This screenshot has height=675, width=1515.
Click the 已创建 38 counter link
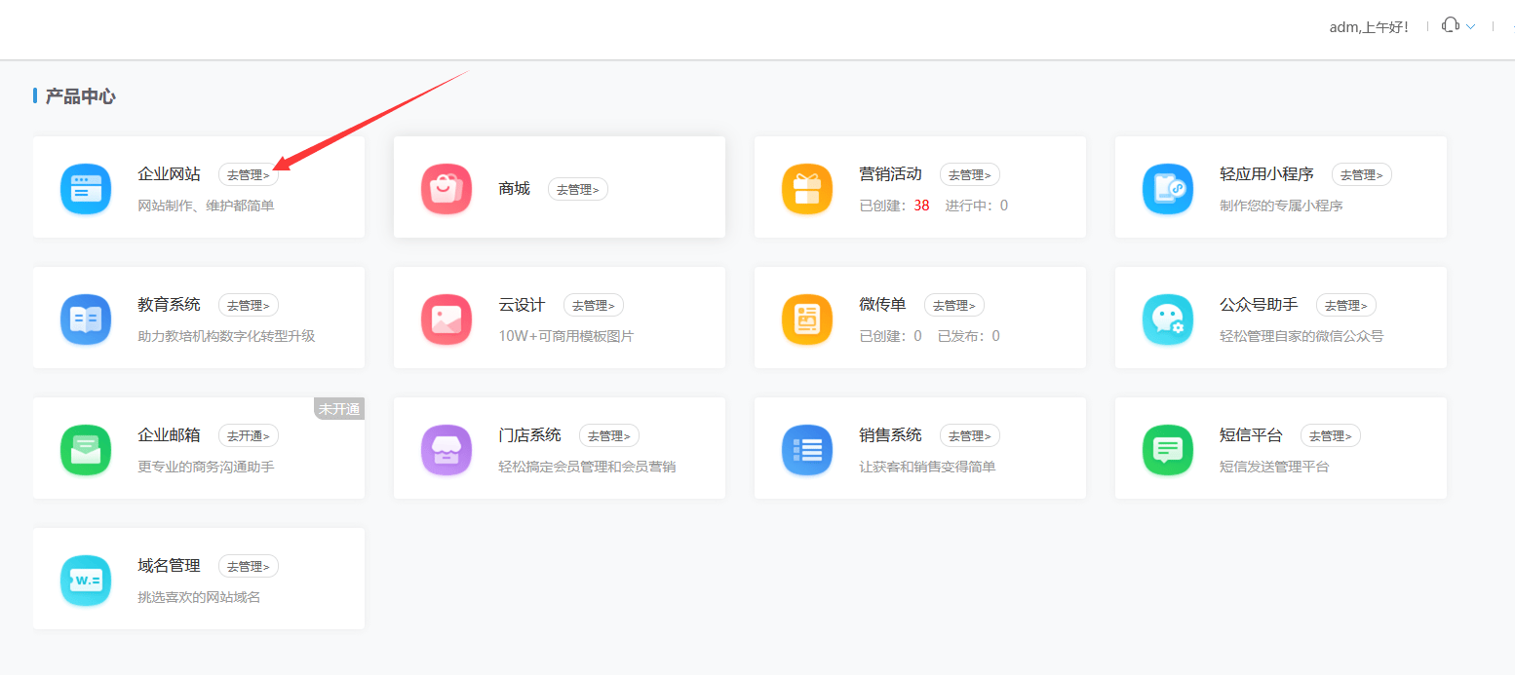click(x=895, y=206)
